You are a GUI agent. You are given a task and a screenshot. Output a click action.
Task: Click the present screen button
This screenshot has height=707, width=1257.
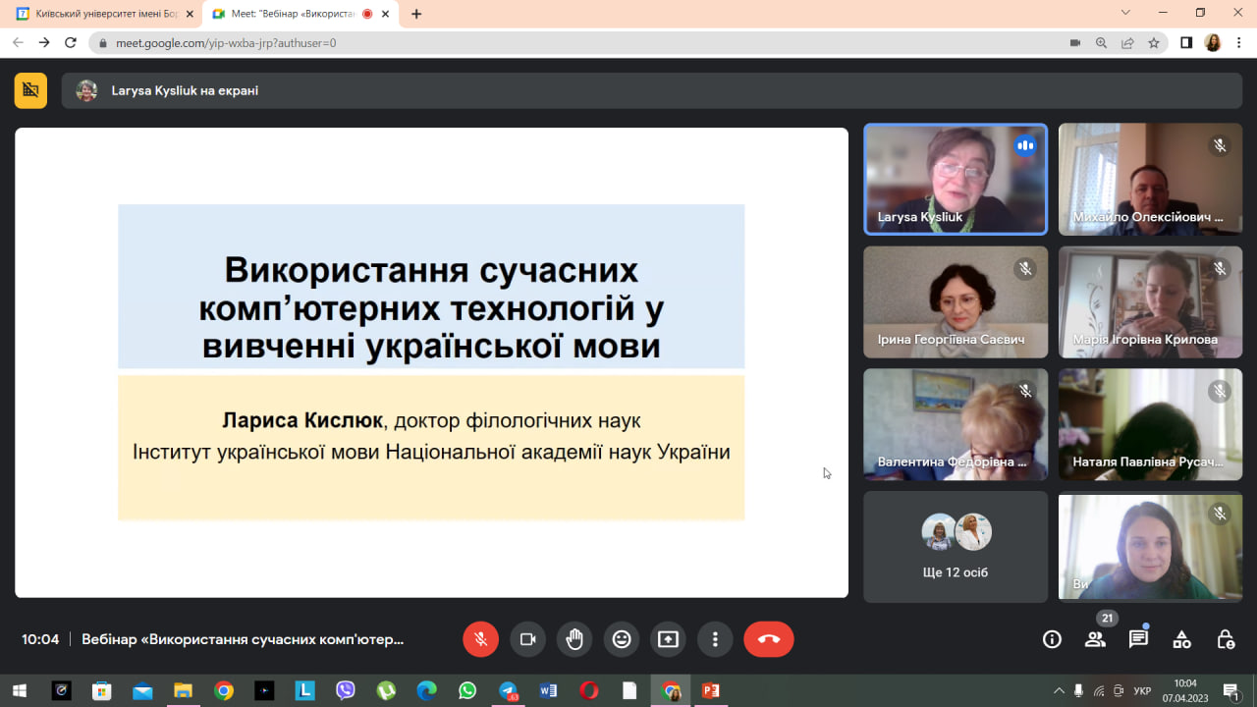668,639
